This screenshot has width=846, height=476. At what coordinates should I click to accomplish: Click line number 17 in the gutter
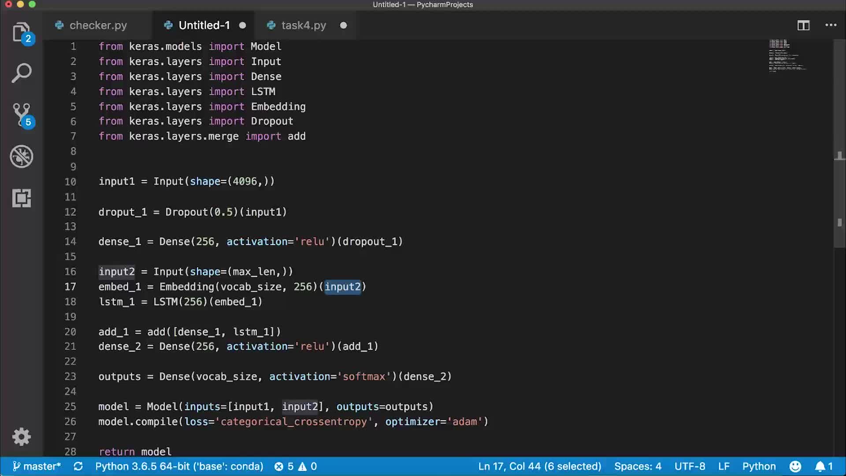pyautogui.click(x=70, y=287)
